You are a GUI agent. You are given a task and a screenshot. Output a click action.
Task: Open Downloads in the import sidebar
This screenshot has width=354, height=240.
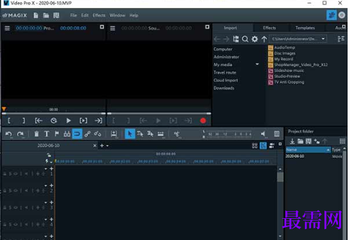224,88
